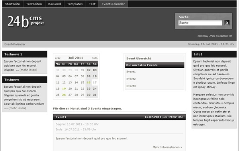The height and width of the screenshot is (151, 239).
Task: Open the Backend menu item
Action: 55,4
